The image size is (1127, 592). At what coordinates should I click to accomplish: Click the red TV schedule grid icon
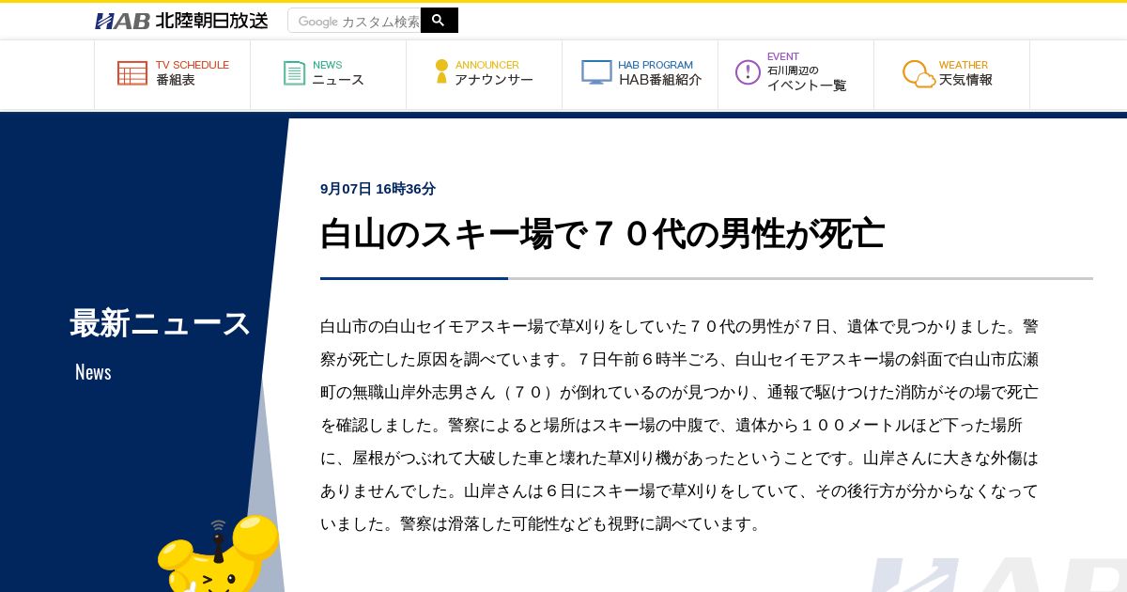[132, 73]
